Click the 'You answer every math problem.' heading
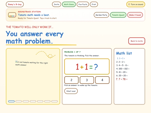Screen dimensions: 151x113 (x=35, y=37)
